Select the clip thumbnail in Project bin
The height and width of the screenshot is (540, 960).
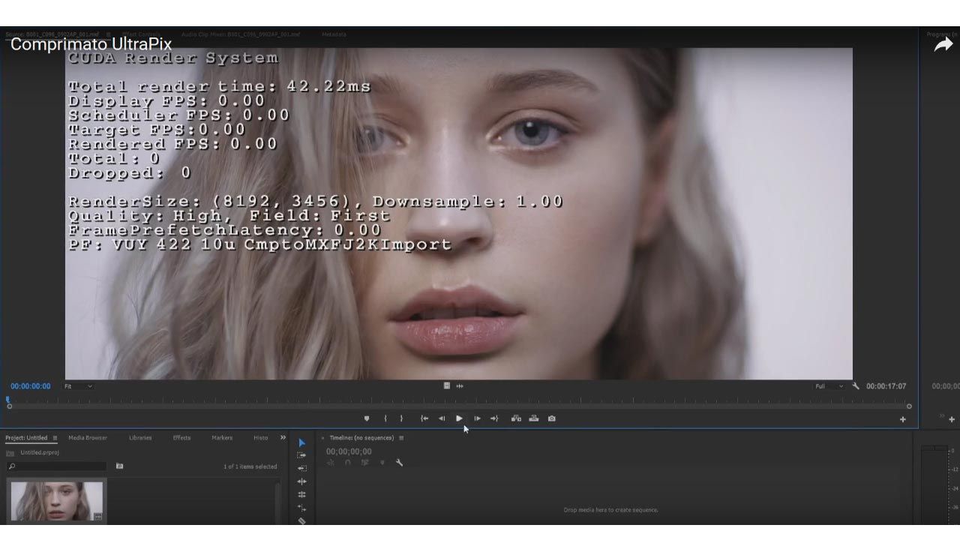pos(57,501)
